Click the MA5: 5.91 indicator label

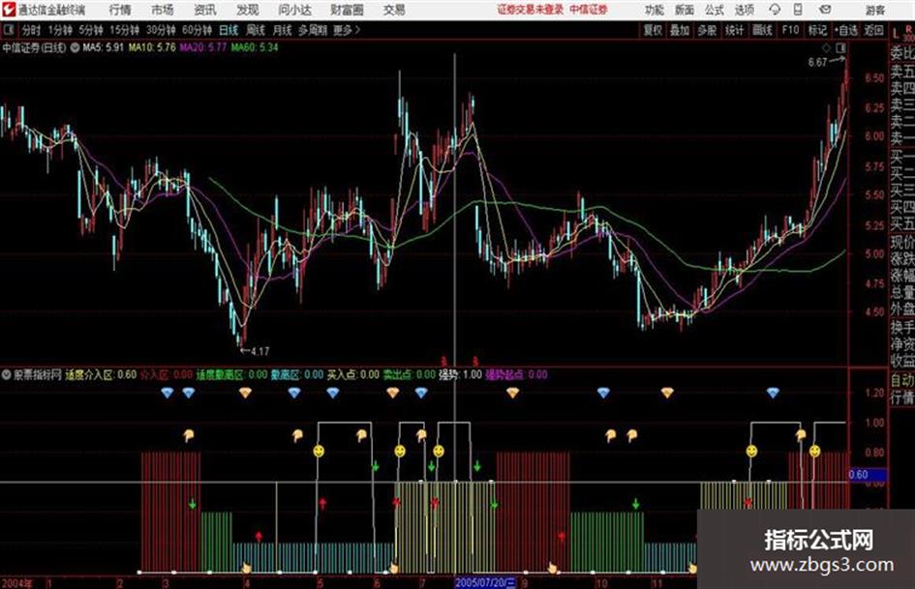pos(104,47)
